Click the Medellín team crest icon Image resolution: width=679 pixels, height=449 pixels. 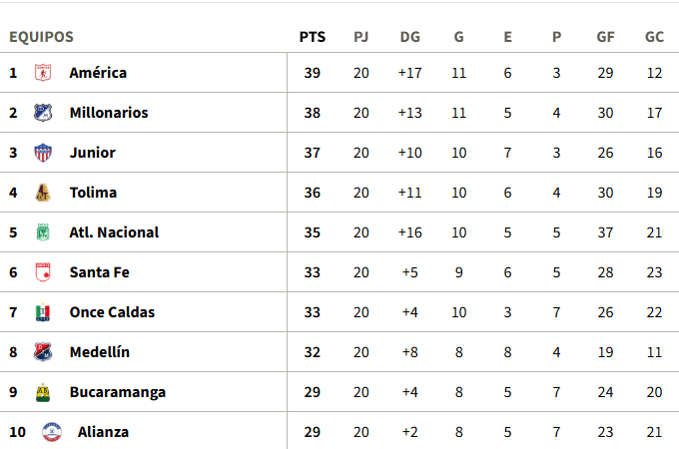point(43,352)
